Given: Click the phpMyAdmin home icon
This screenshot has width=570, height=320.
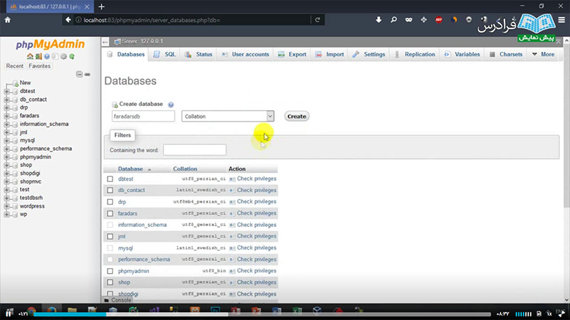Looking at the screenshot, I should point(30,56).
